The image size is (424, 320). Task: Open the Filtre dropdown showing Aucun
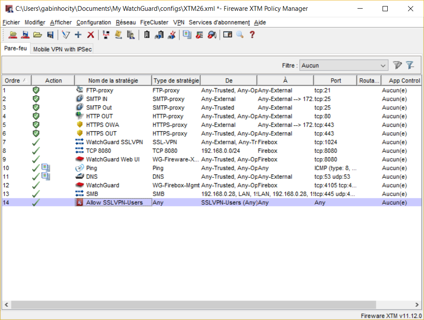[344, 66]
